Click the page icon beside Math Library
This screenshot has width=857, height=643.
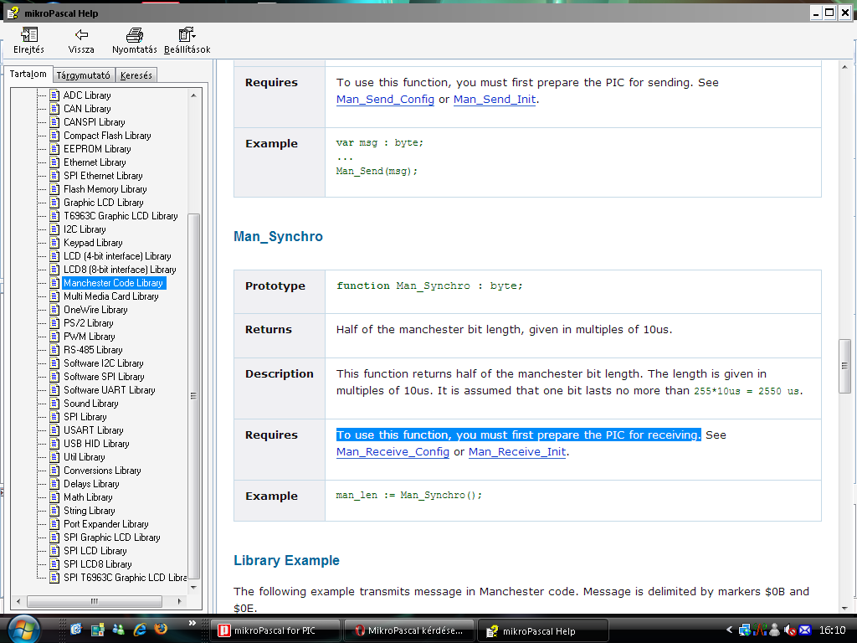click(54, 497)
